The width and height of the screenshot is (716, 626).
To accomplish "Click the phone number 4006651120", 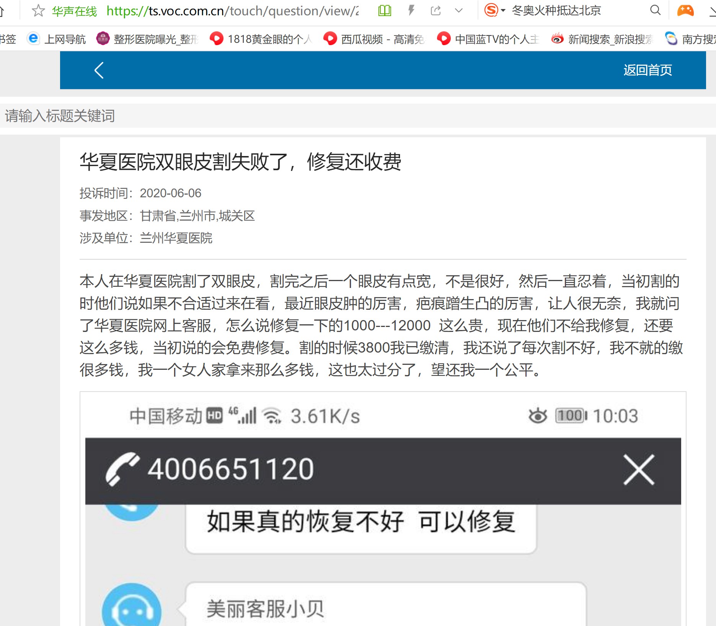I will tap(231, 469).
